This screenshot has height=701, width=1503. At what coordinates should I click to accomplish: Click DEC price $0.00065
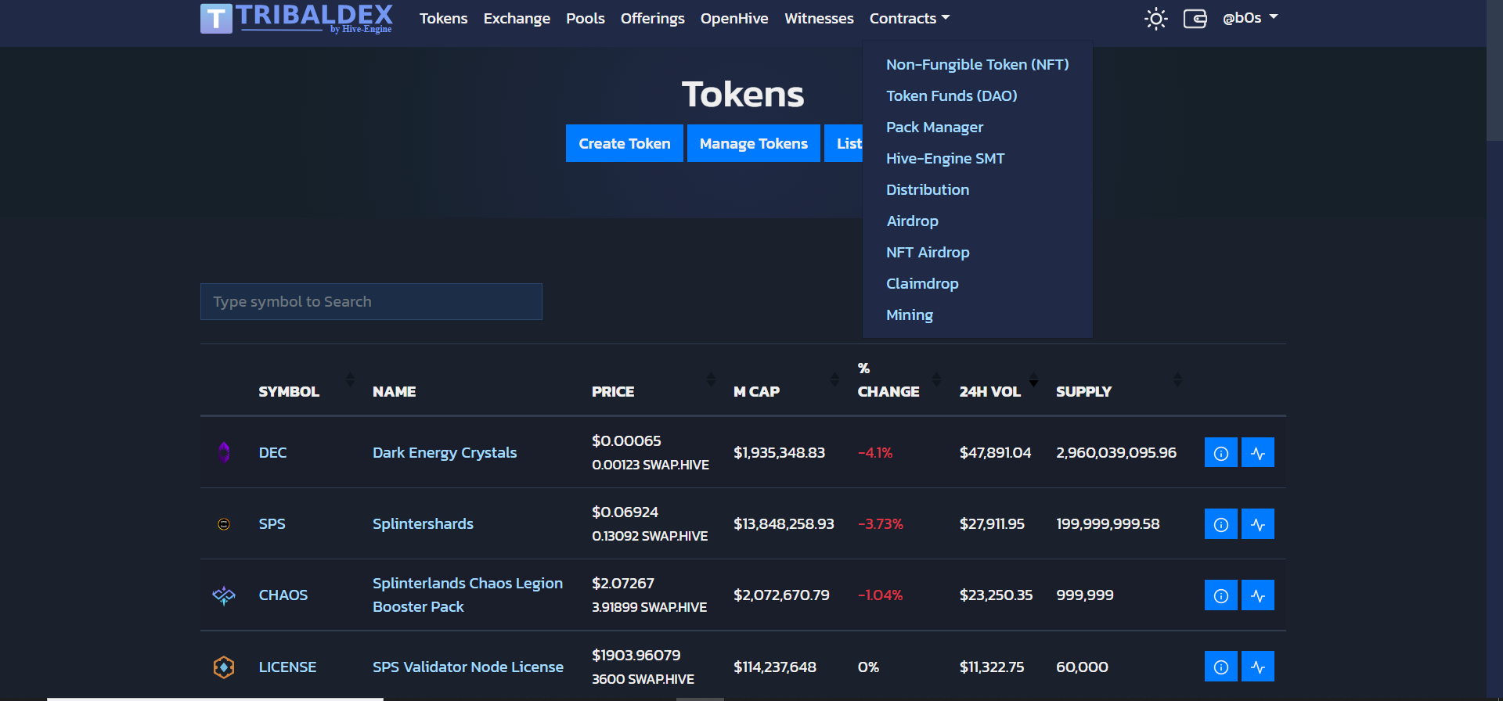tap(626, 440)
